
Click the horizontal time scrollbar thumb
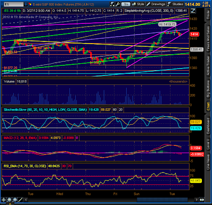[x=162, y=200]
